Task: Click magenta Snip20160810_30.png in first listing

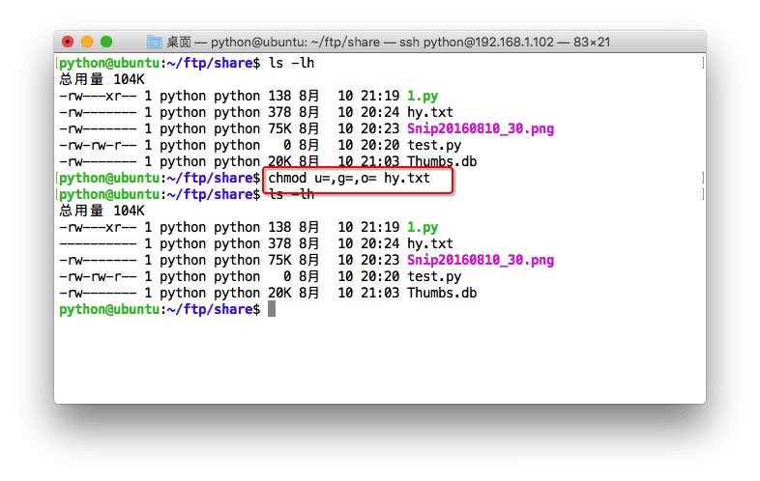Action: click(x=481, y=129)
